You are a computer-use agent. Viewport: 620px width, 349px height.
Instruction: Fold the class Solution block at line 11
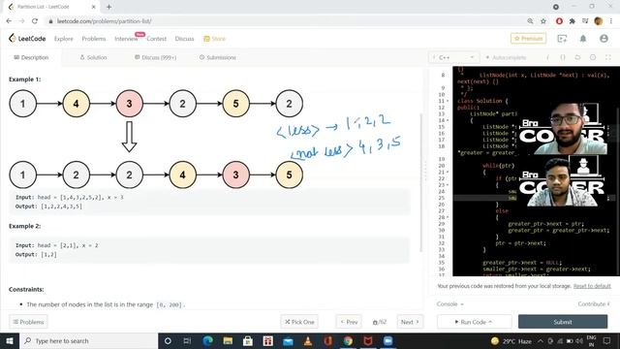point(448,101)
